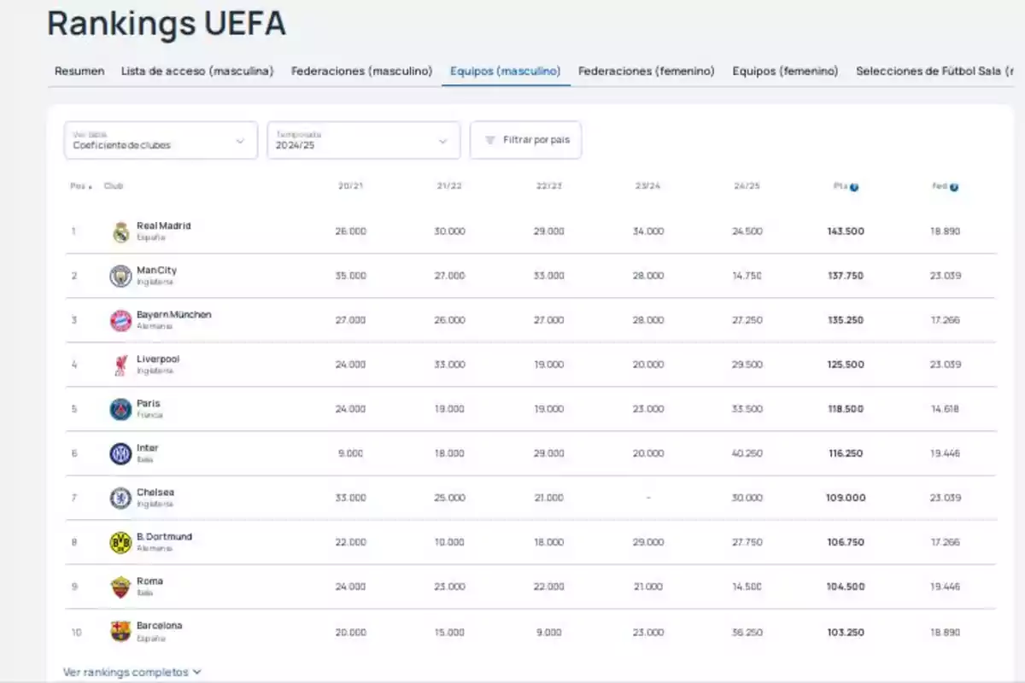Click Real Madrid's total 143.500
Image resolution: width=1025 pixels, height=683 pixels.
pyautogui.click(x=846, y=231)
